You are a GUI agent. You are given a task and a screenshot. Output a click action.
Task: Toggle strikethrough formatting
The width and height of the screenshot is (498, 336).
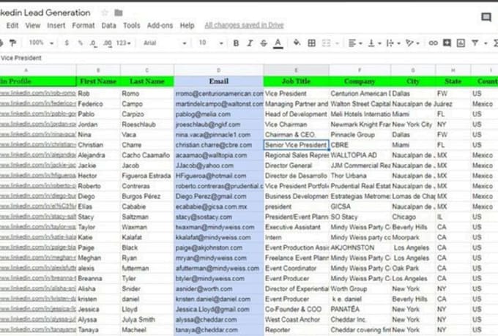click(264, 43)
